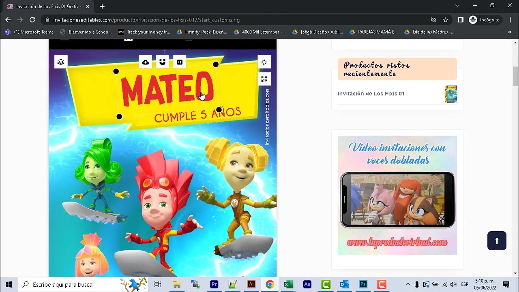
Task: Open the browser tab search dropdown
Action: coord(457,6)
